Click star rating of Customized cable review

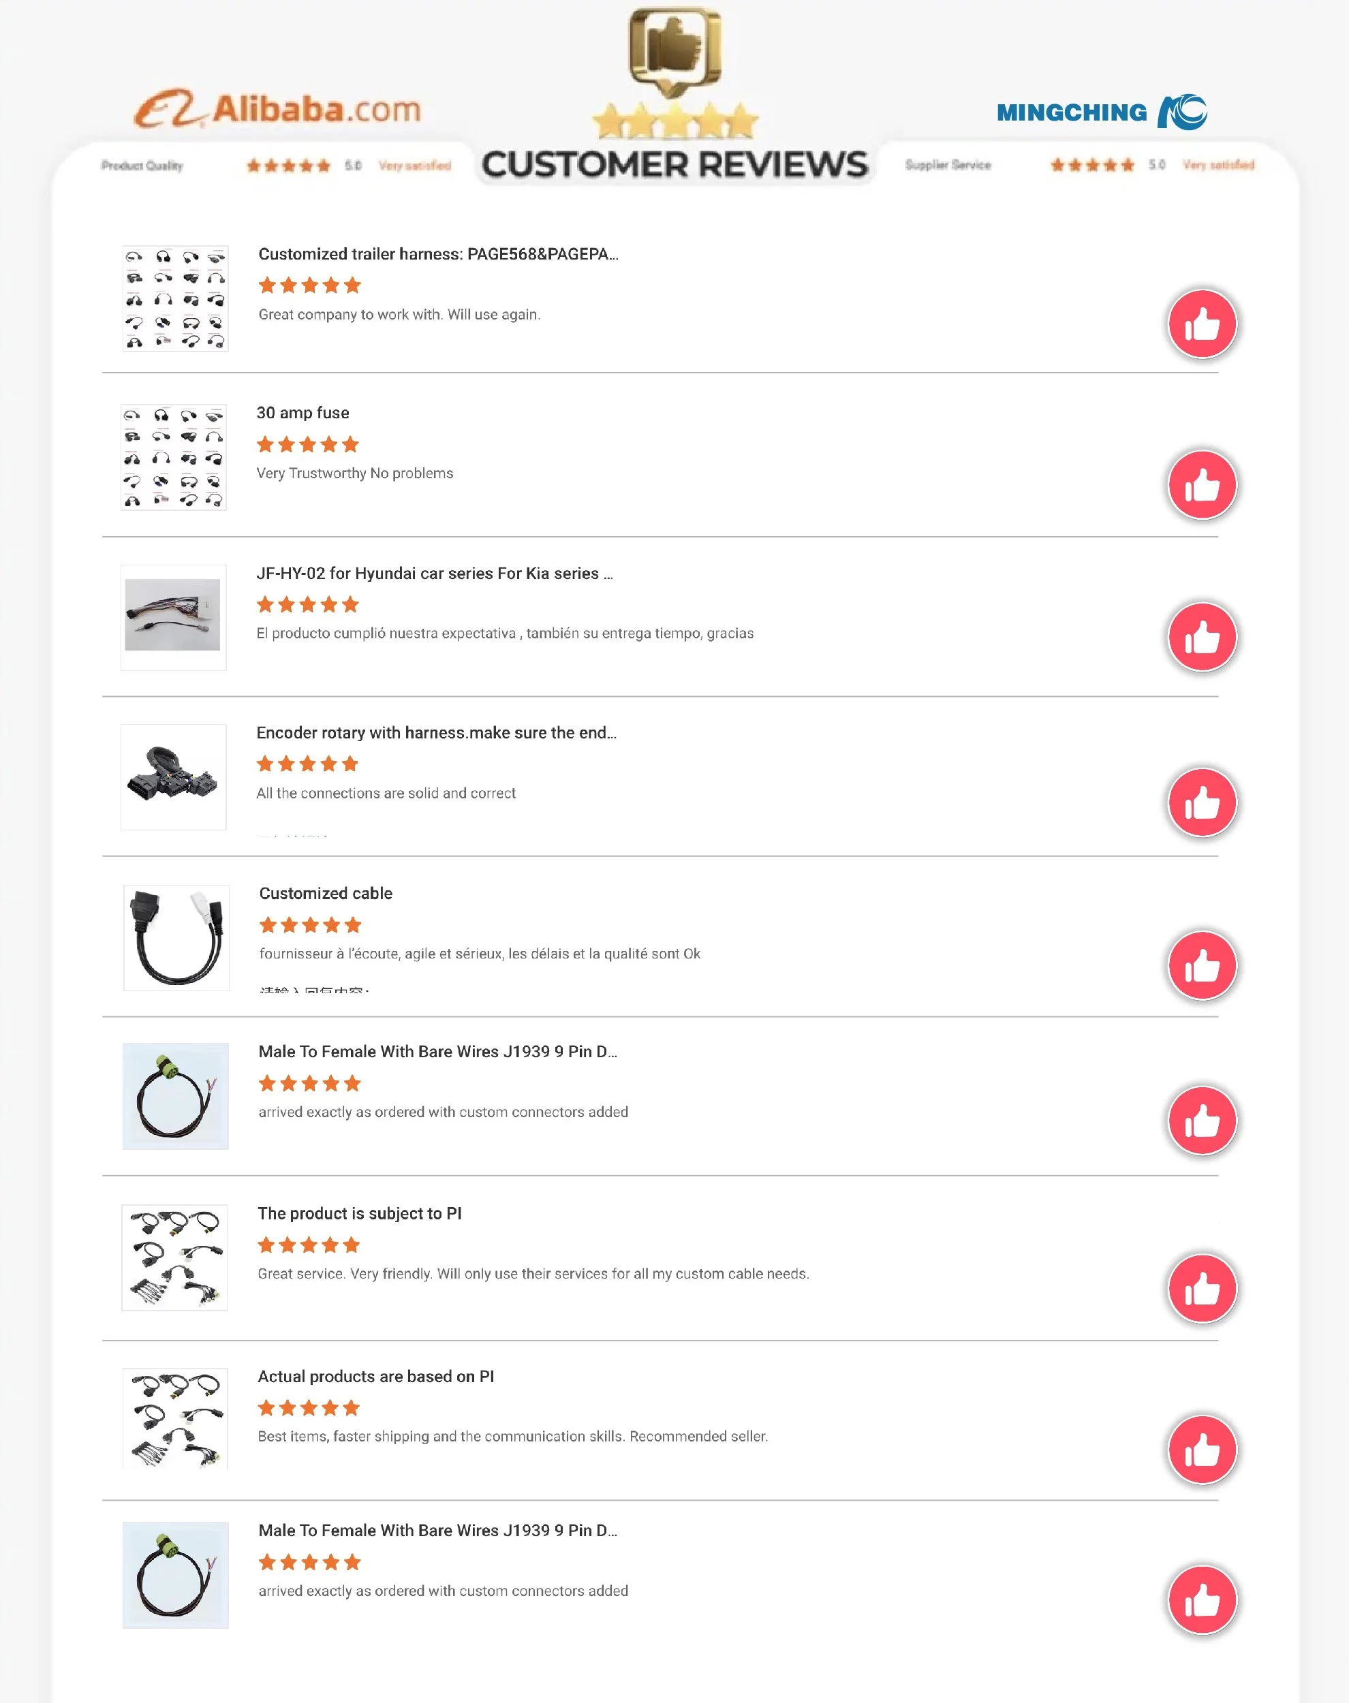coord(311,924)
